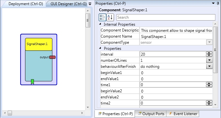This screenshot has height=118, width=221.
Task: Adjust the time1 value spinner
Action: [209, 85]
